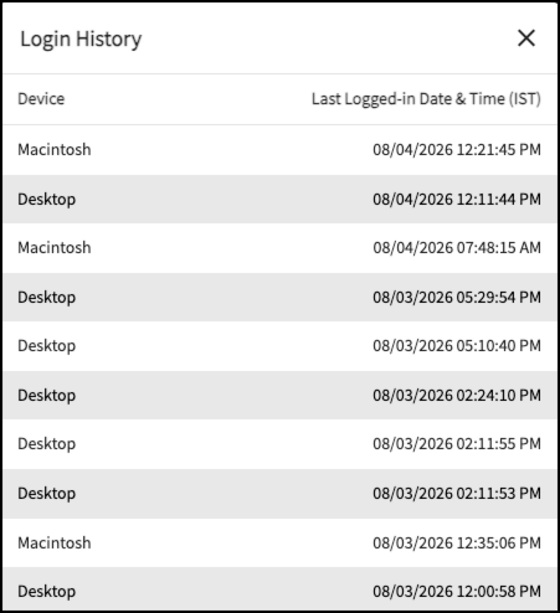
Task: Click the Last Logged-in Date & Time header
Action: point(427,99)
